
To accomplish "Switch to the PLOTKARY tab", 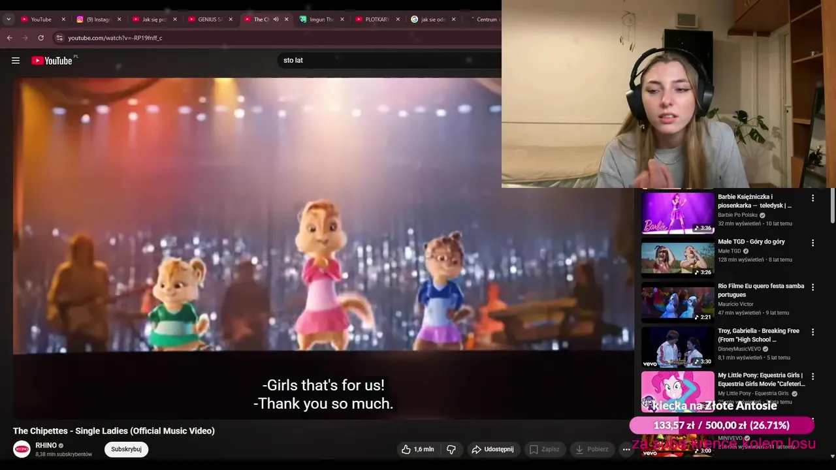I will [376, 20].
